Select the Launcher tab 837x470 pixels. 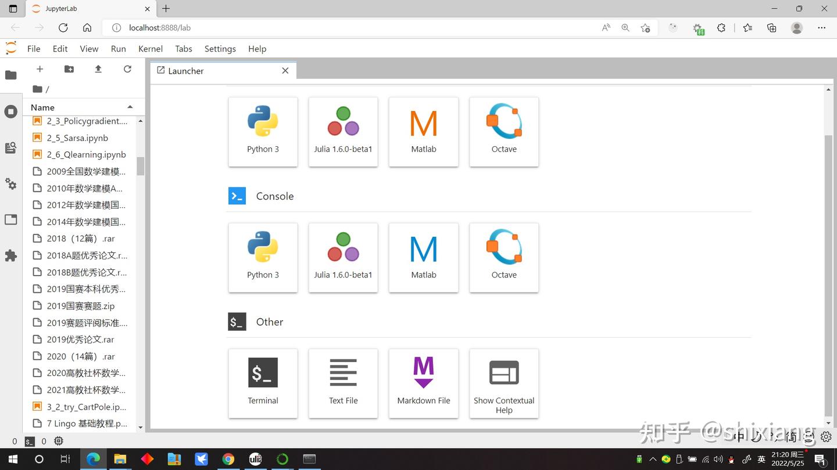[x=223, y=71]
